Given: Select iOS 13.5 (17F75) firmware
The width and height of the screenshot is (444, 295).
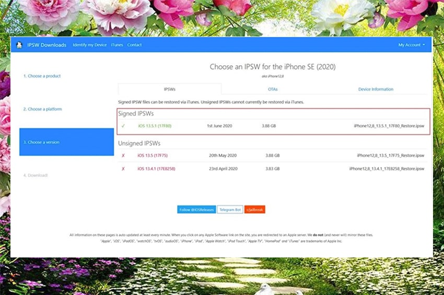Looking at the screenshot, I should 153,155.
